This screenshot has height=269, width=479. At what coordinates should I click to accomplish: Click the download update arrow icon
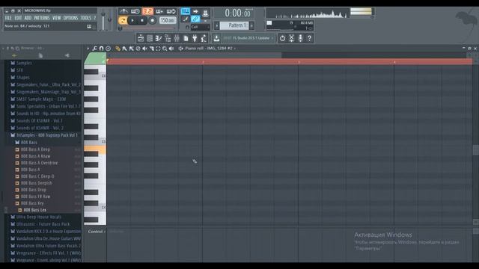(216, 38)
